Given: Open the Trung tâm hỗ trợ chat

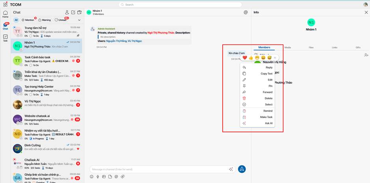Looking at the screenshot, I should 47,31.
